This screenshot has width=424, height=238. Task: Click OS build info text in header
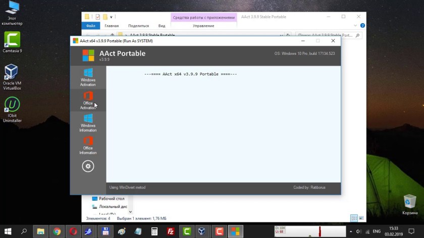point(304,53)
